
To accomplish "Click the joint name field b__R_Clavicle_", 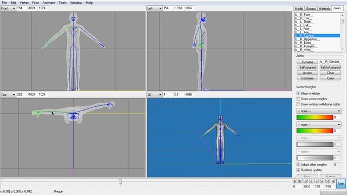I will point(330,62).
